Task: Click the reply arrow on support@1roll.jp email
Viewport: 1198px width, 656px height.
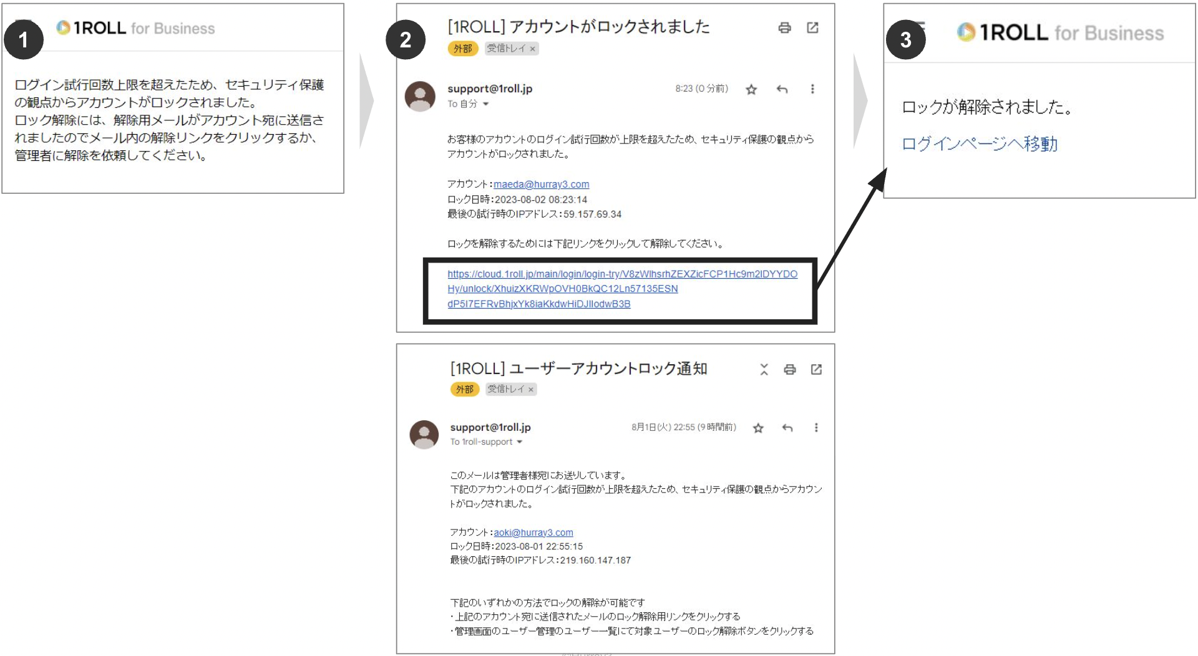Action: [x=781, y=89]
